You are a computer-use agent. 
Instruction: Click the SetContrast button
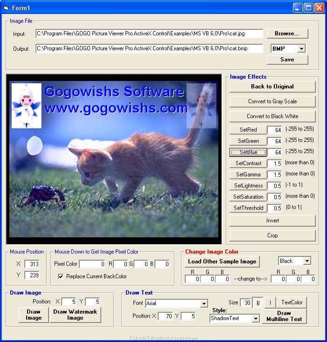point(248,163)
